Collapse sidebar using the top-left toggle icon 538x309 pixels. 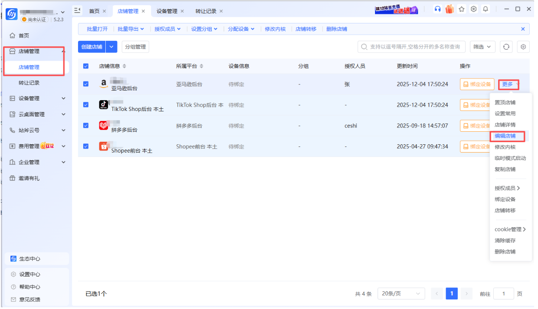78,10
